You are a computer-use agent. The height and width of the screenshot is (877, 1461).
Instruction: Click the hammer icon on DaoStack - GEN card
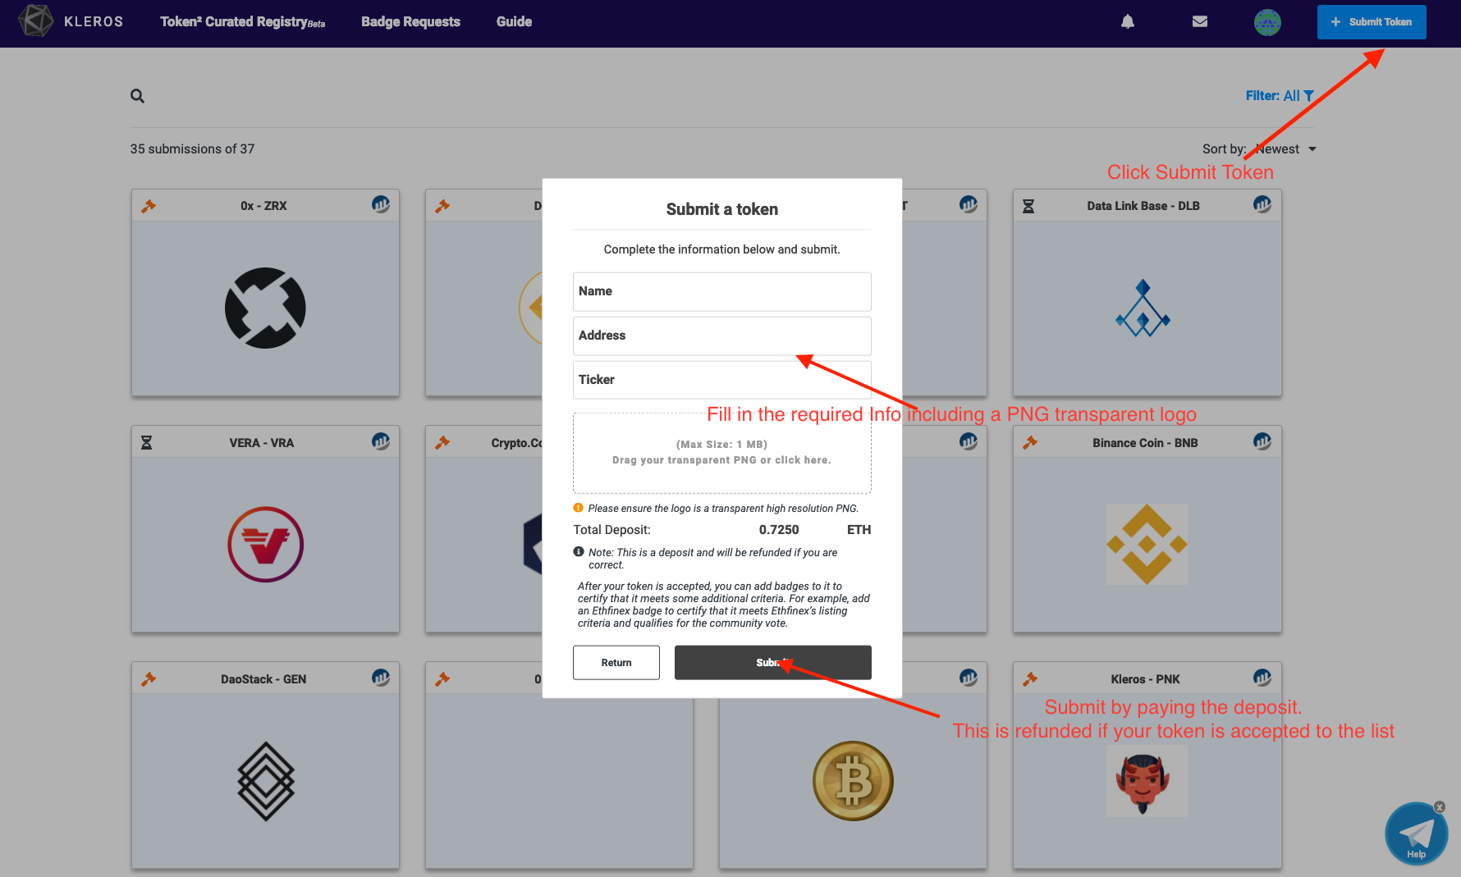click(x=149, y=679)
